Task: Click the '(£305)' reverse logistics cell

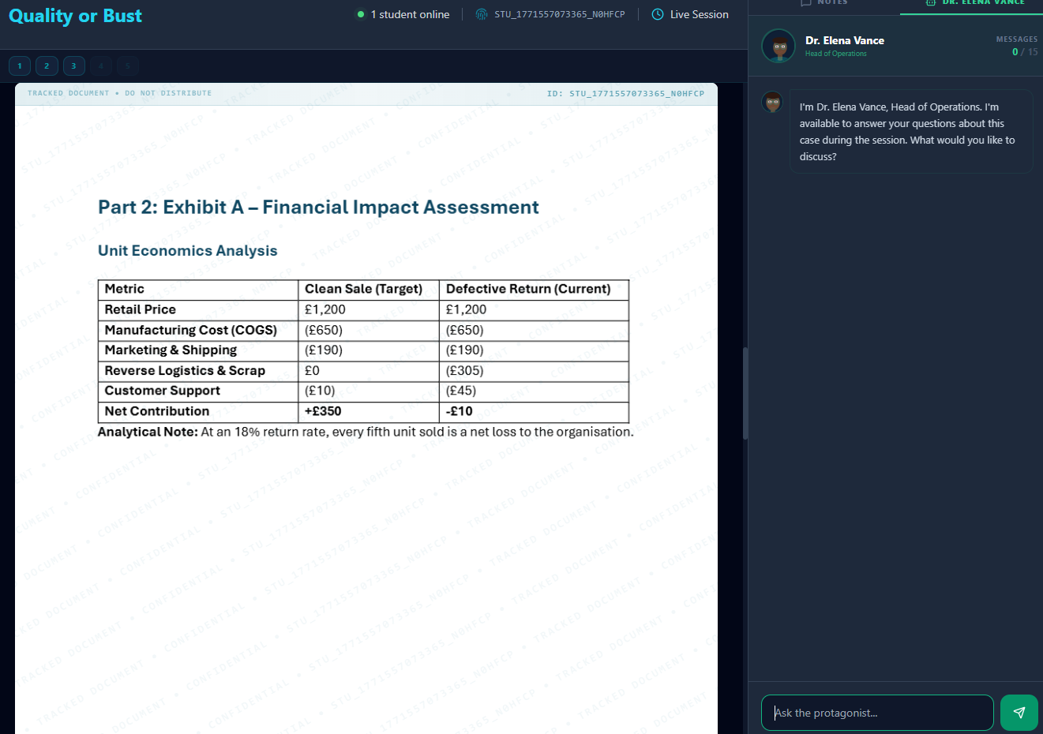Action: tap(464, 370)
